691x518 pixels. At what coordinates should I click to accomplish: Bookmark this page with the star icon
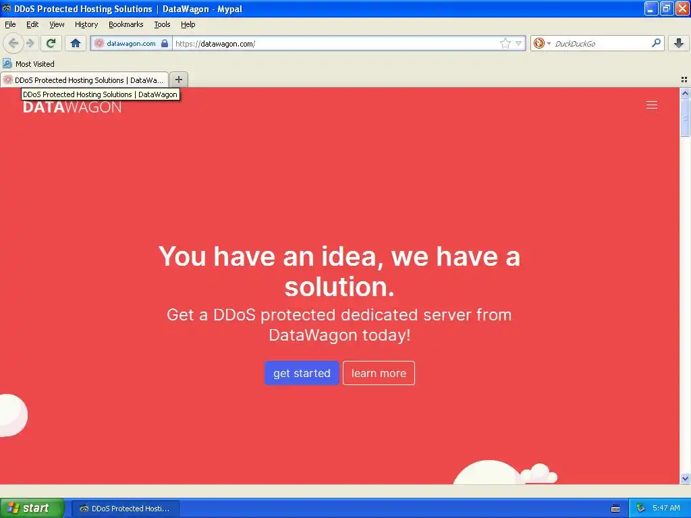[x=505, y=43]
